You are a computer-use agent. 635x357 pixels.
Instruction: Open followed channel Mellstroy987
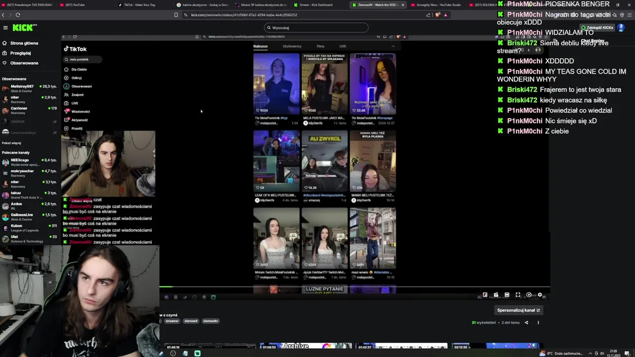29,88
